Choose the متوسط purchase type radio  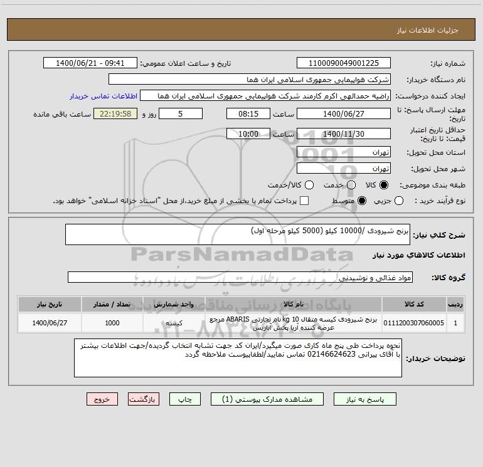click(x=362, y=201)
